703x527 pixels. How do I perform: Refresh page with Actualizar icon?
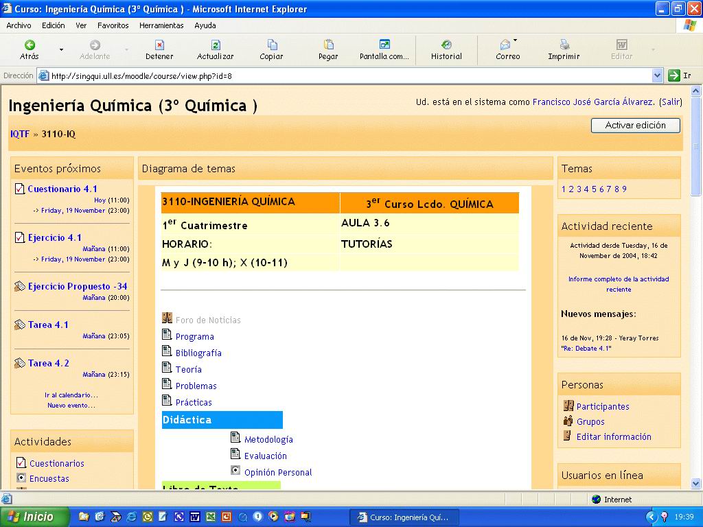coord(216,45)
